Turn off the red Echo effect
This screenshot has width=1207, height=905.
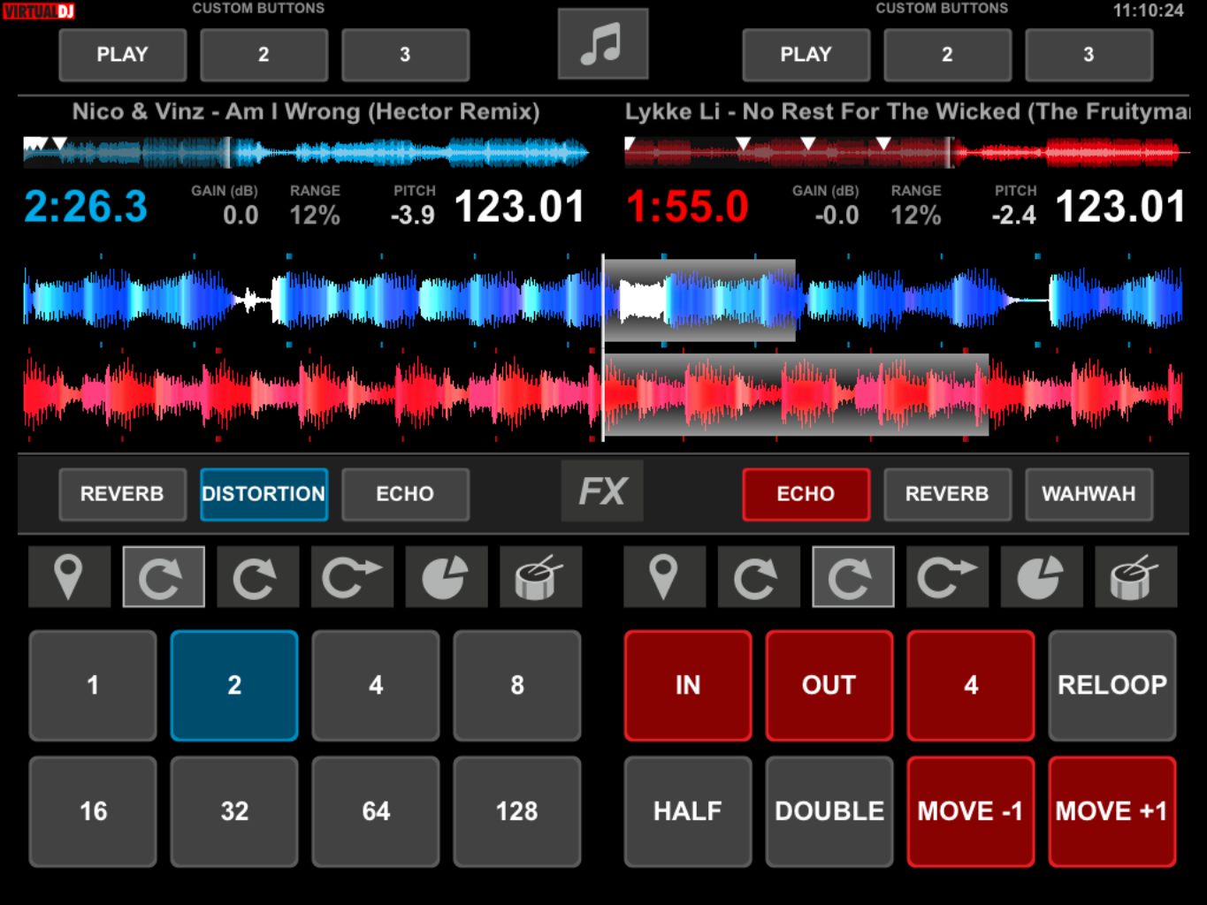tap(806, 494)
